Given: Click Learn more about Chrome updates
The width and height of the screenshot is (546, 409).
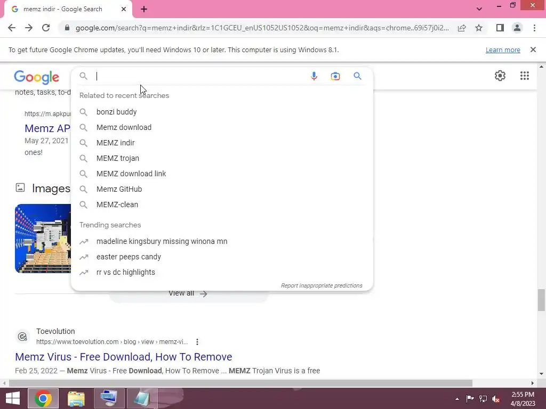Looking at the screenshot, I should click(x=503, y=50).
